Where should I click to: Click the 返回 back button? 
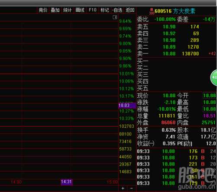[130, 10]
